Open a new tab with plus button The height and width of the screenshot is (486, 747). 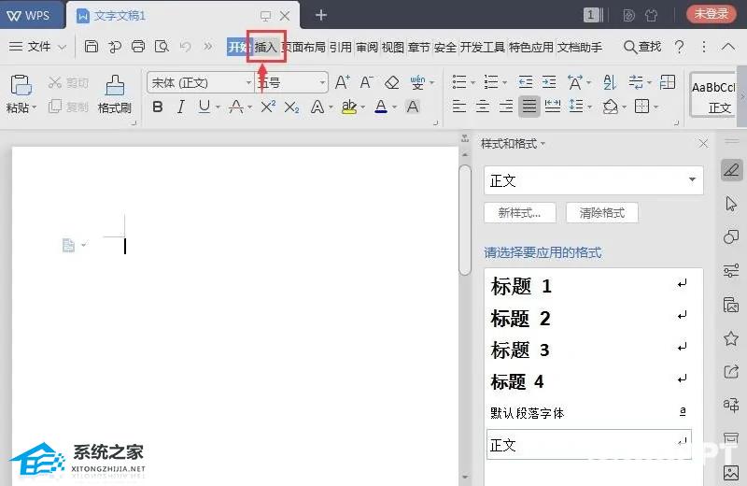click(321, 15)
